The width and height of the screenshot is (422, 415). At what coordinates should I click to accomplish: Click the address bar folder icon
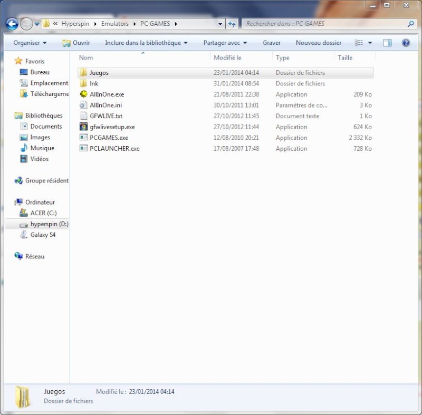click(46, 24)
